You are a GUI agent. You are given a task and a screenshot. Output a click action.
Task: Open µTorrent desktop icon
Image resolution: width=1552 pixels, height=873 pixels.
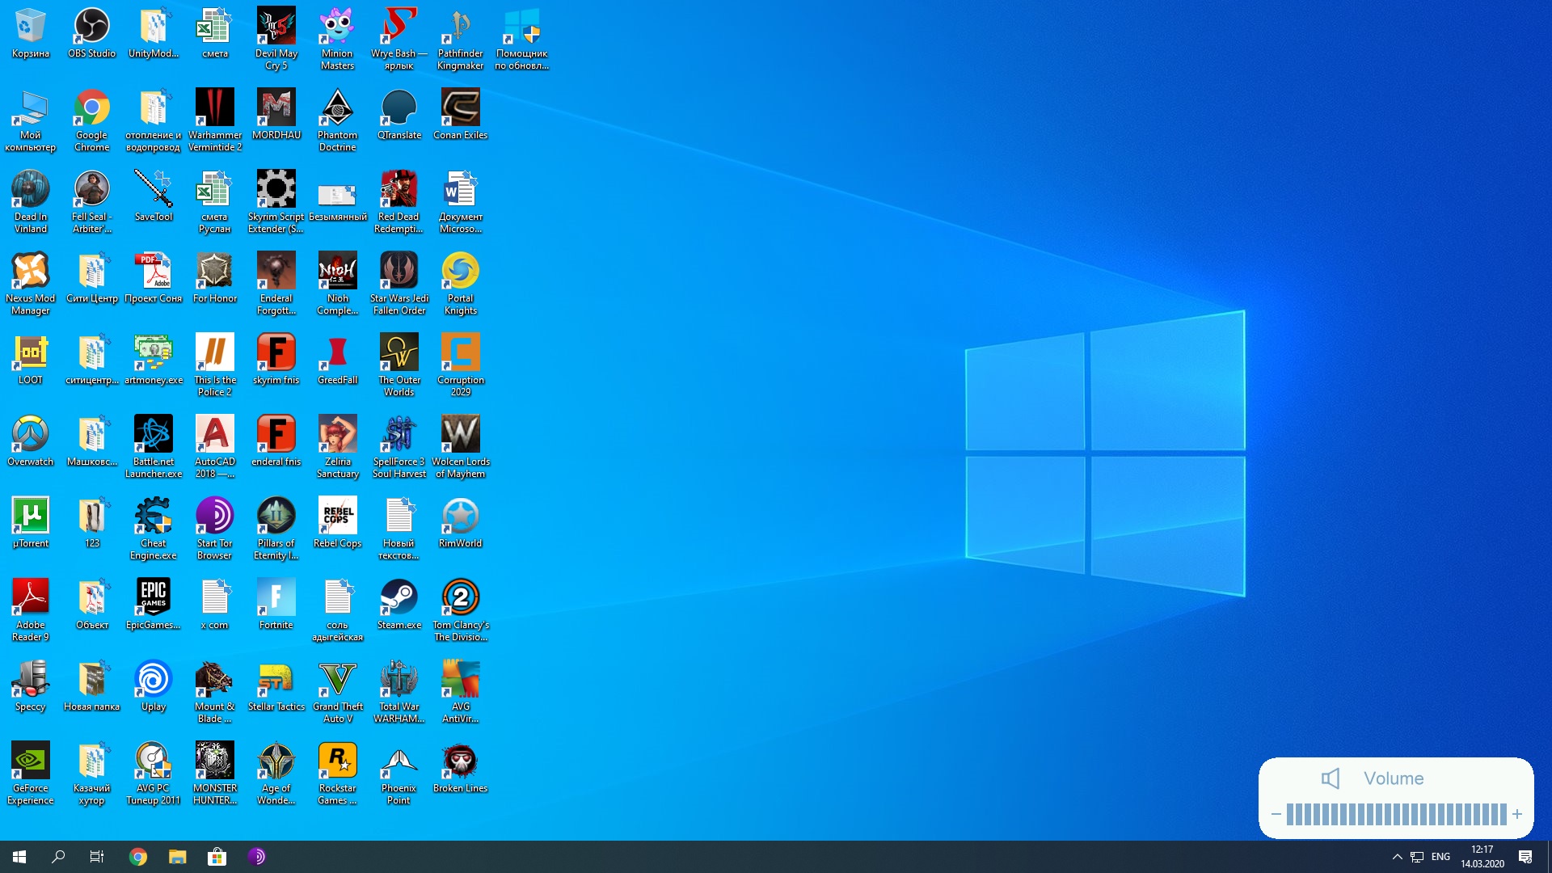click(30, 523)
